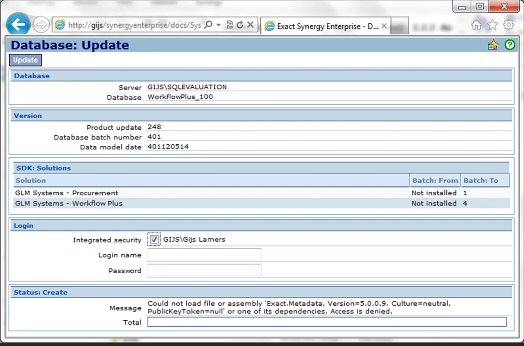Open browser Favorites star icon

pyautogui.click(x=493, y=25)
